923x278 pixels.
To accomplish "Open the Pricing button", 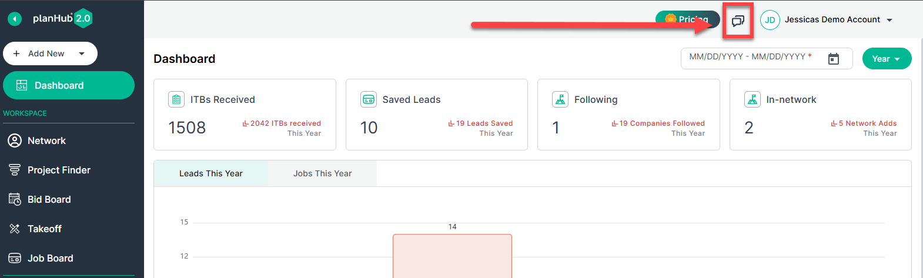I will pos(687,19).
